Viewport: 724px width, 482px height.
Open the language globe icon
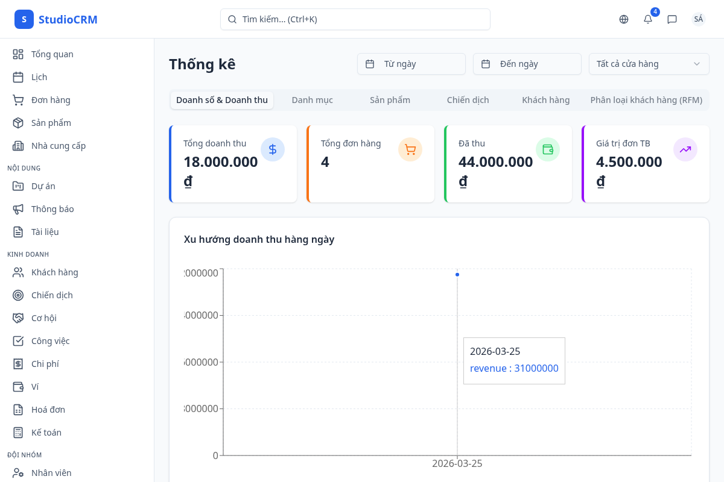pyautogui.click(x=624, y=19)
